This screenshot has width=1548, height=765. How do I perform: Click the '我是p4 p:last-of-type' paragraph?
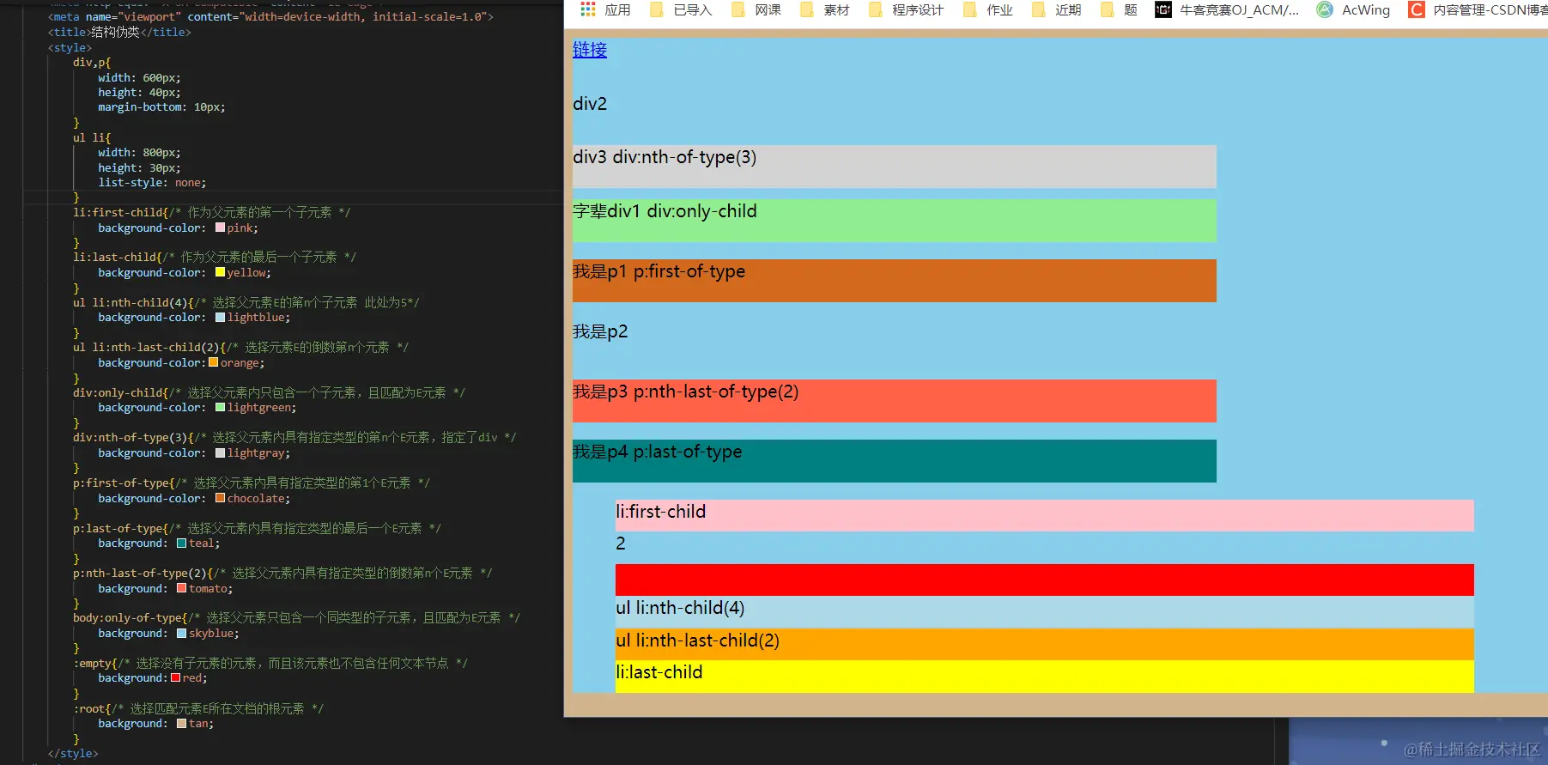[895, 461]
